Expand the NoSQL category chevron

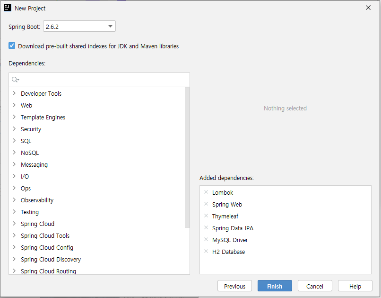coord(14,153)
